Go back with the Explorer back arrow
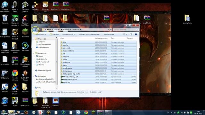Image resolution: width=205 pixels, height=115 pixels. click(x=34, y=30)
